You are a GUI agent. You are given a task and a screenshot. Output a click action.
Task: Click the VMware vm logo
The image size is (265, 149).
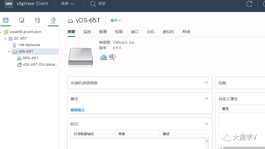tap(9, 4)
